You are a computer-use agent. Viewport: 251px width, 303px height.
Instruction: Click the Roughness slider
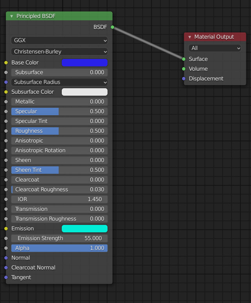pos(59,131)
